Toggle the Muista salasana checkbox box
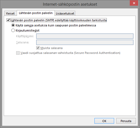140x128 pixels. pos(38,48)
